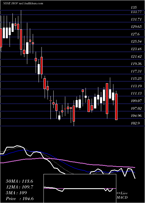Select the 119.36 price axis label
145x203 pixels.
(136, 64)
